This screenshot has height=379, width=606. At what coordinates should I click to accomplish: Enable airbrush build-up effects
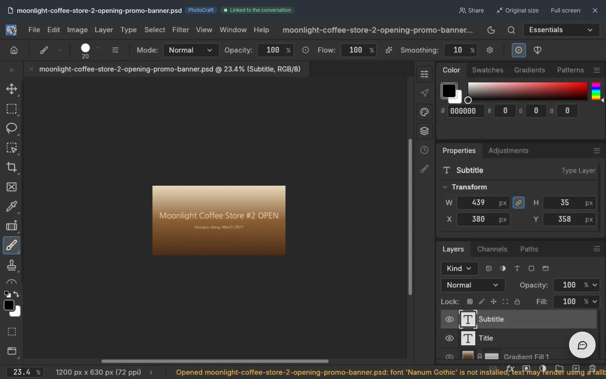(389, 50)
